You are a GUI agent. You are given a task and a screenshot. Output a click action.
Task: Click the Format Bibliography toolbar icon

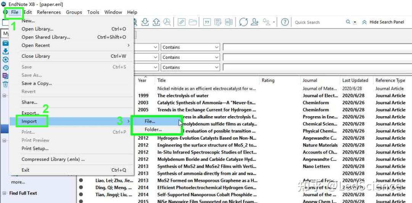tap(218, 22)
